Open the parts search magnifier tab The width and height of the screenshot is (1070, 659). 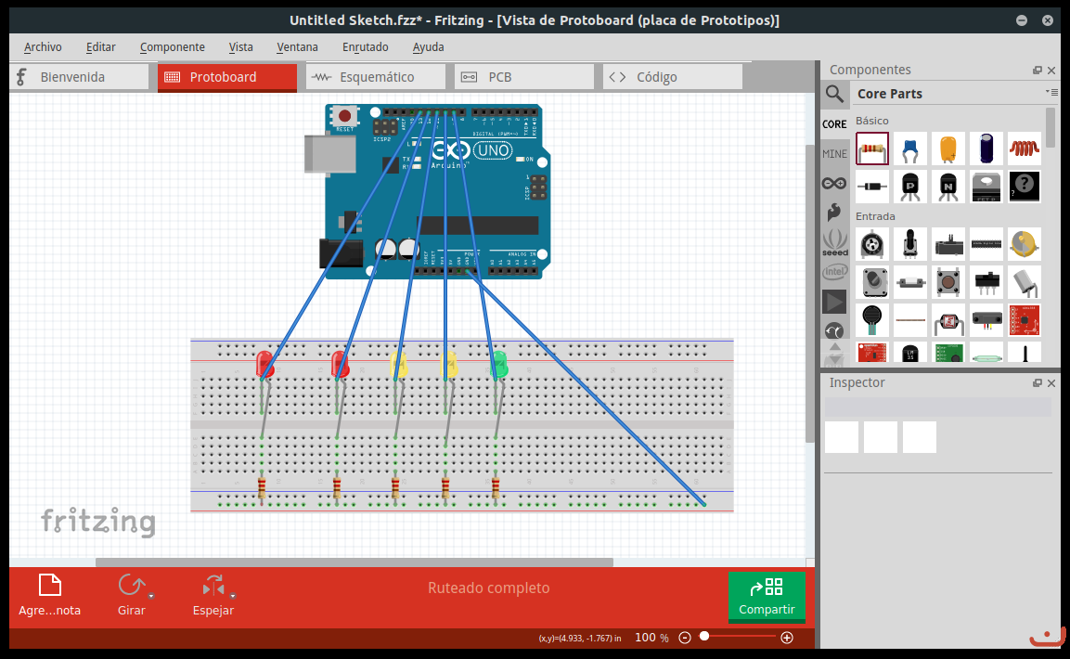[834, 94]
